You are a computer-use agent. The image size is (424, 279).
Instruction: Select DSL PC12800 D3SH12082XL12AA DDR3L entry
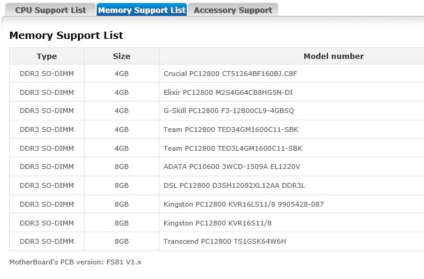tap(235, 185)
